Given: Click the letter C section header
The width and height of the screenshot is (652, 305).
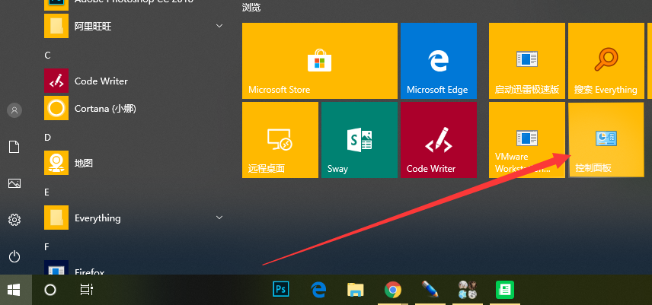Looking at the screenshot, I should point(47,56).
